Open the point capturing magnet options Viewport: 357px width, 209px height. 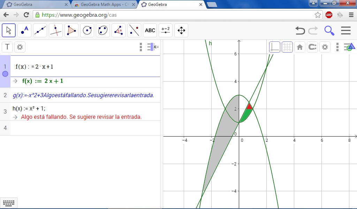click(x=312, y=47)
